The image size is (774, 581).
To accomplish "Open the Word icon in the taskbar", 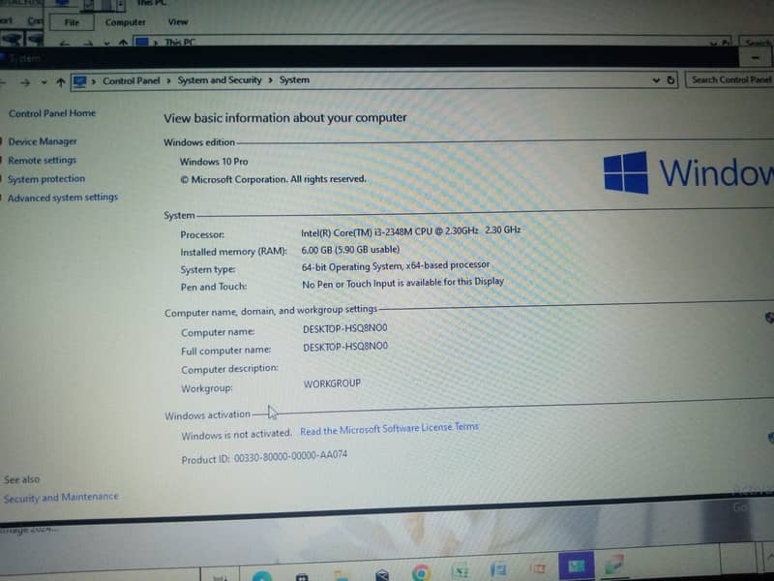I will click(499, 570).
